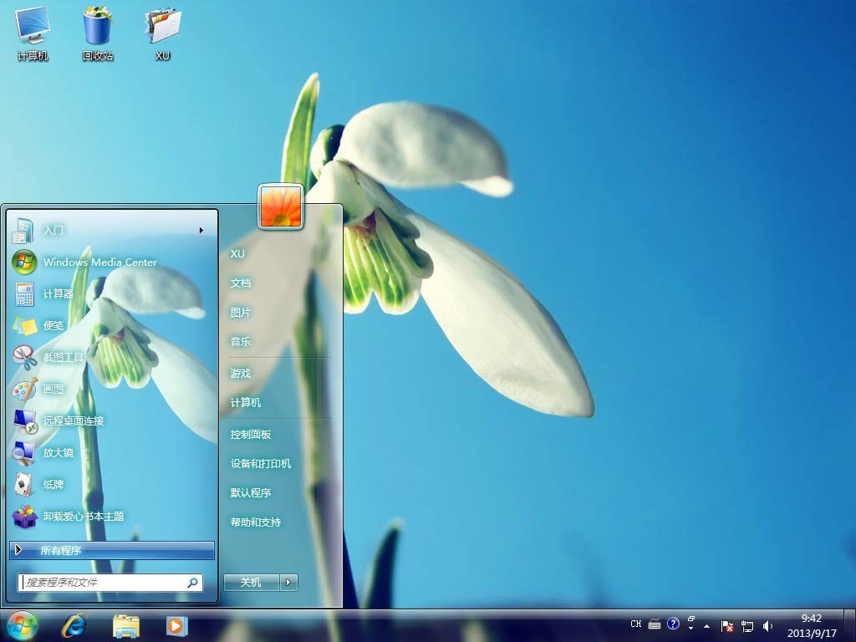Click the Start orb button

click(23, 624)
